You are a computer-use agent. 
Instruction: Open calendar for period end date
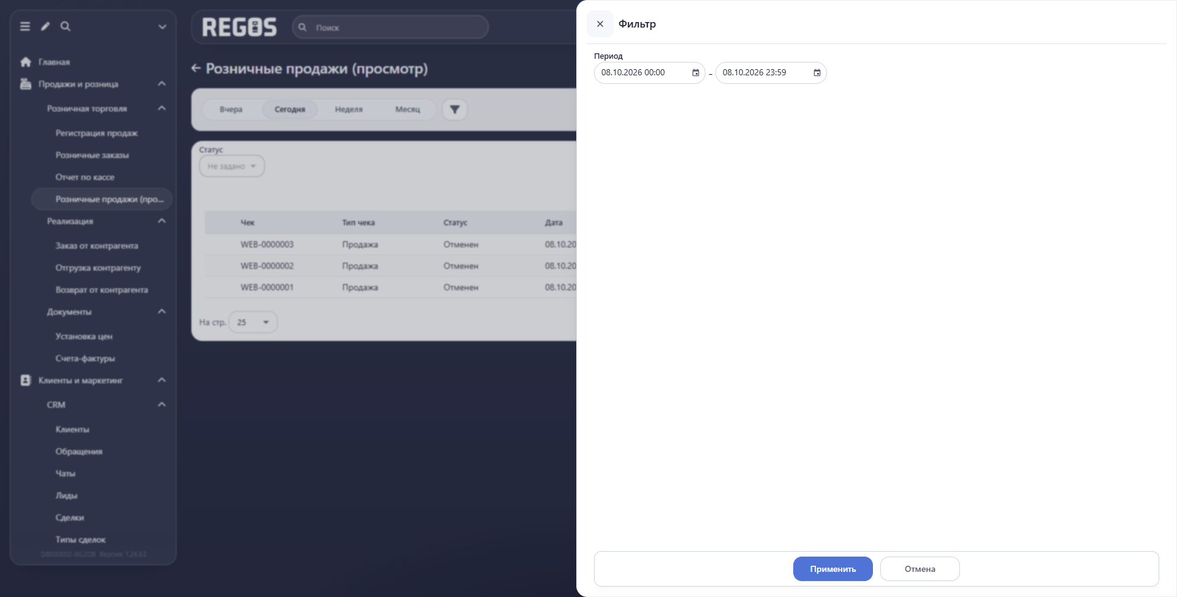coord(817,73)
